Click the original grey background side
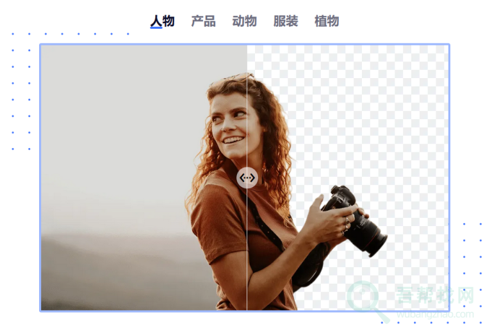 click(115, 128)
